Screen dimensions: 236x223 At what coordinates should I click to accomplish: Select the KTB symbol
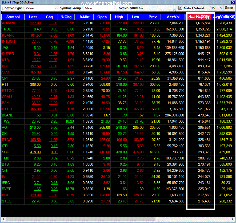pos(5,60)
